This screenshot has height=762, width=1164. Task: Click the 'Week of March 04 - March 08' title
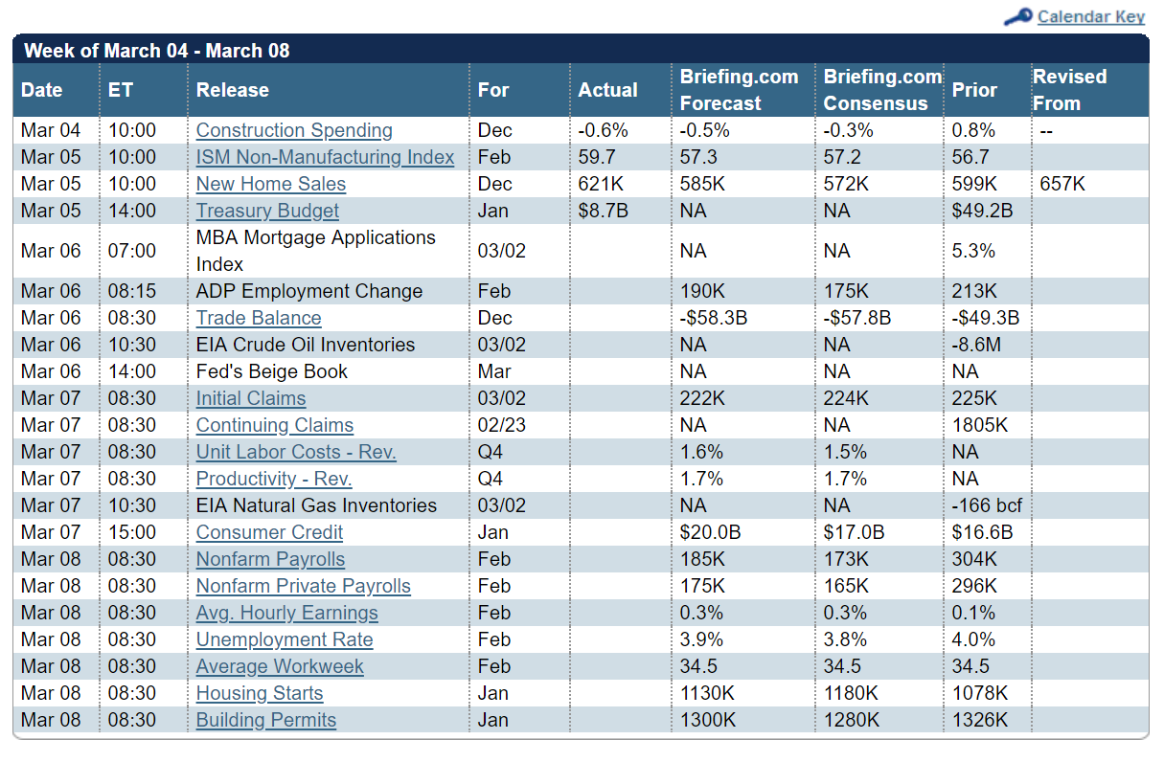point(157,51)
